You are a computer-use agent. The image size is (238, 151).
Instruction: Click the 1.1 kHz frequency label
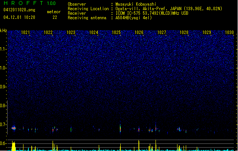[x=3, y=49]
